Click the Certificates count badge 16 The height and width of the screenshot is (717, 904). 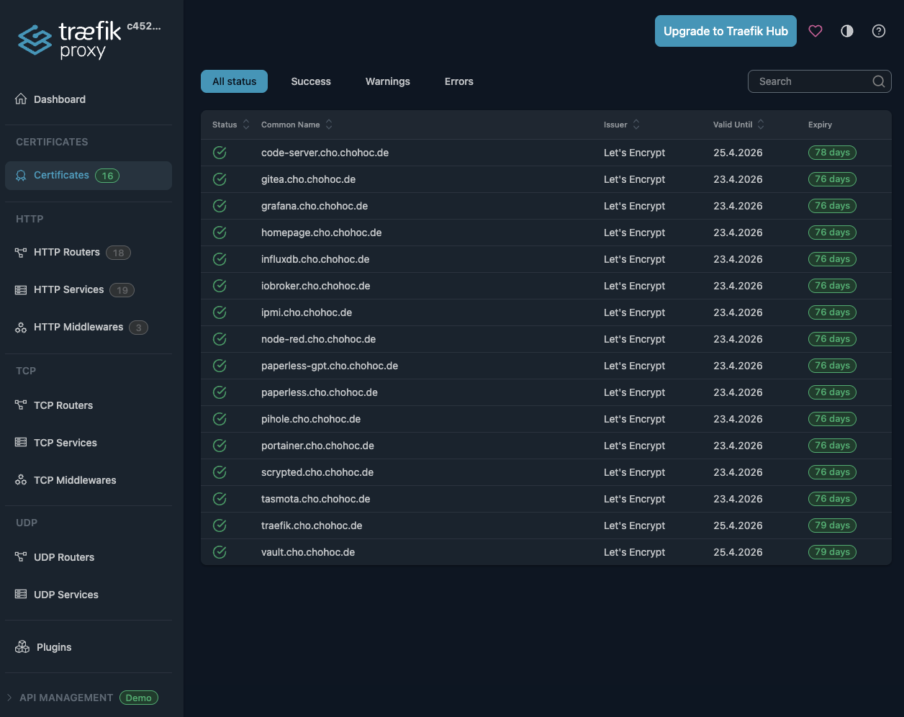(107, 176)
